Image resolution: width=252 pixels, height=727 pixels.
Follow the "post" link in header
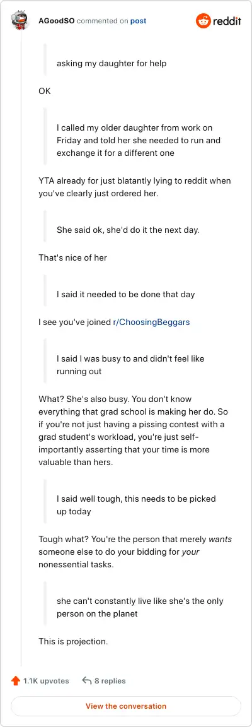click(x=138, y=21)
